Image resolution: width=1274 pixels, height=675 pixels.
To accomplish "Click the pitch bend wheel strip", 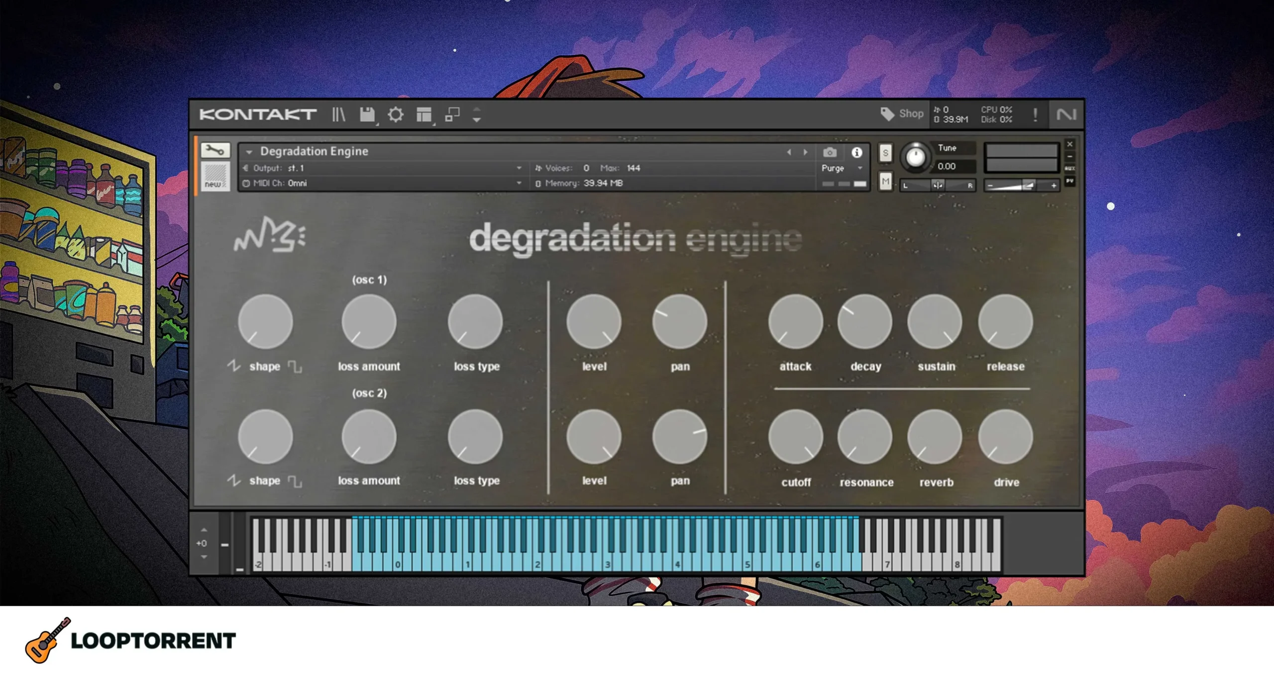I will click(225, 543).
